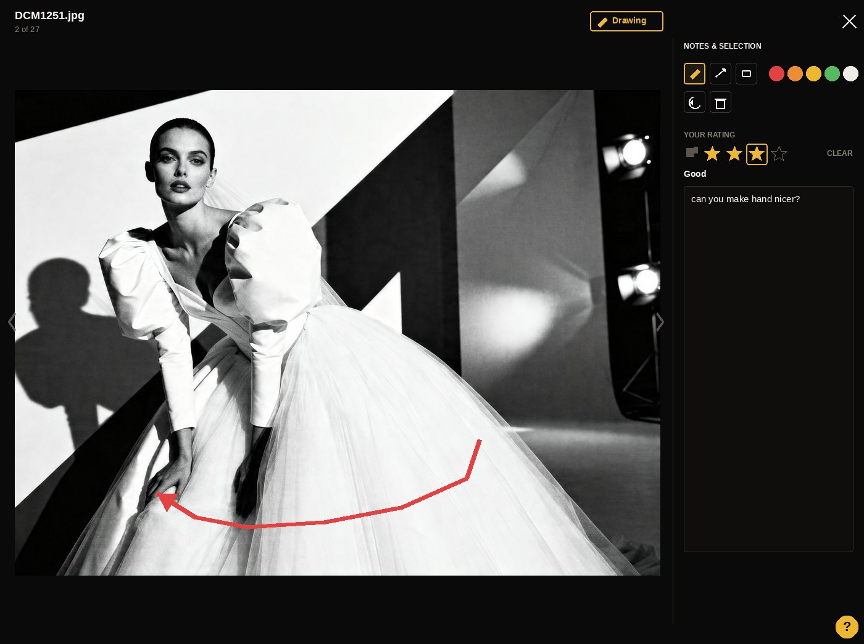Delete drawings with the trash icon
Screen dimensions: 864x644
[x=720, y=103]
